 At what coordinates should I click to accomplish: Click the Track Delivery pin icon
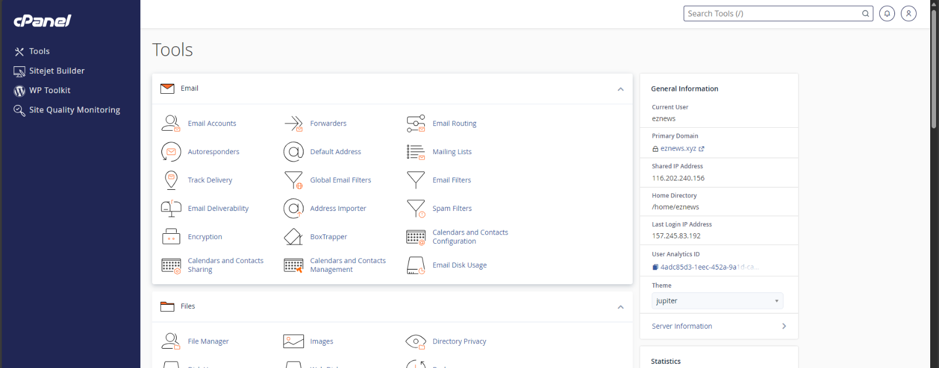point(171,180)
